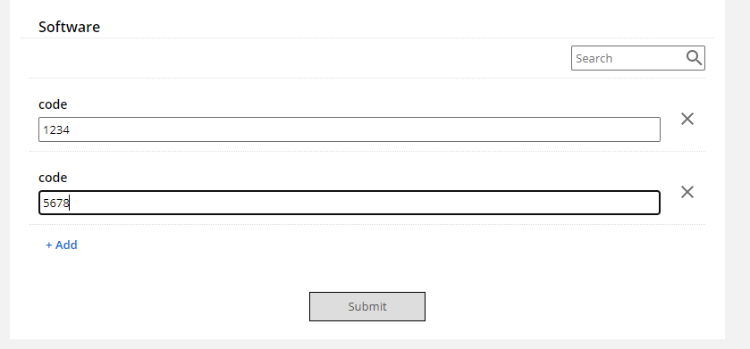Viewport: 750px width, 349px height.
Task: Click the second code label above 5678
Action: [53, 178]
